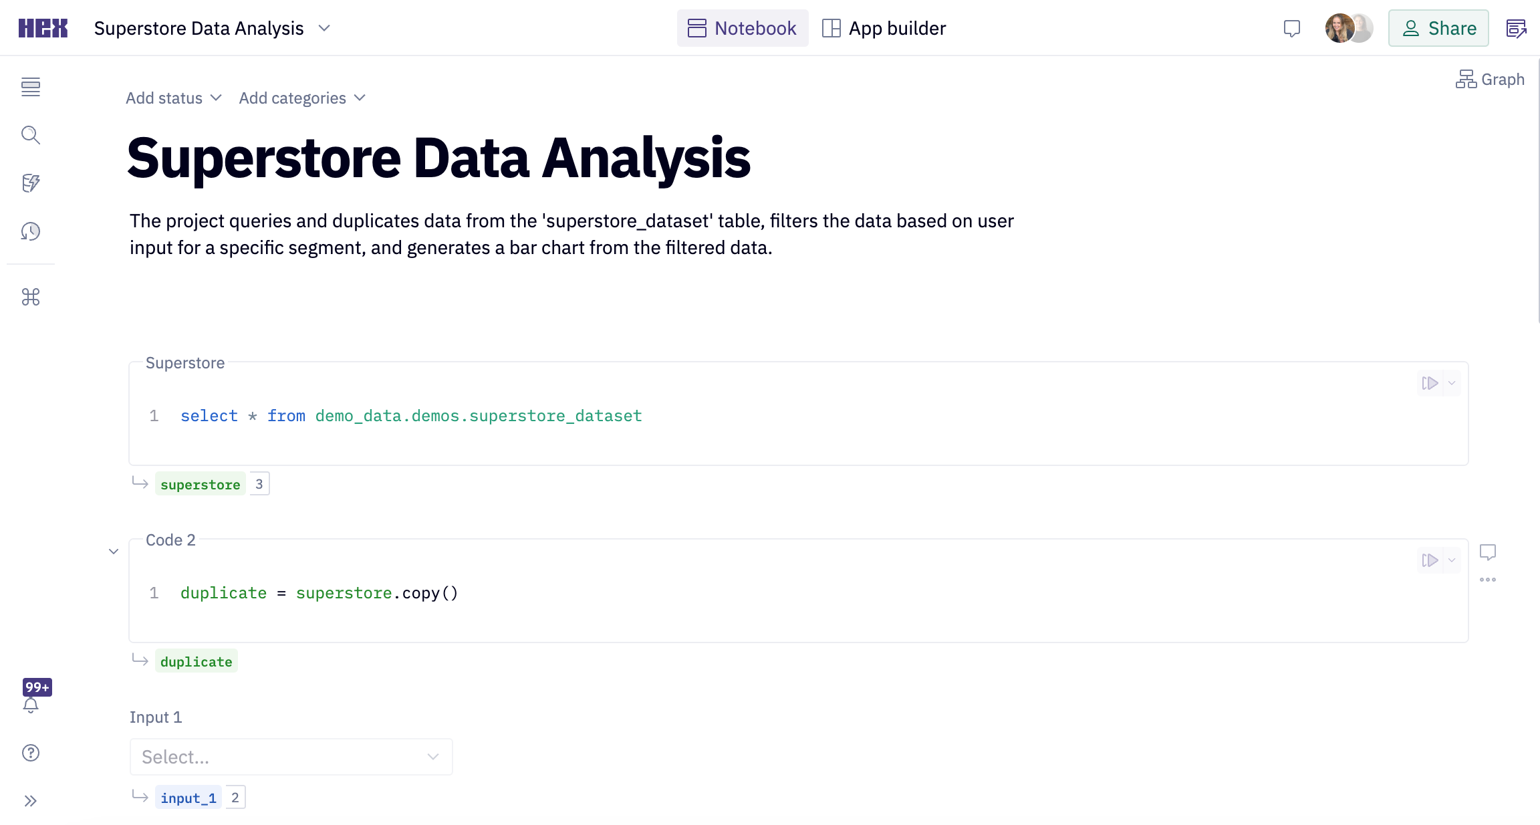Open the Add status dropdown
This screenshot has height=825, width=1540.
click(x=172, y=98)
